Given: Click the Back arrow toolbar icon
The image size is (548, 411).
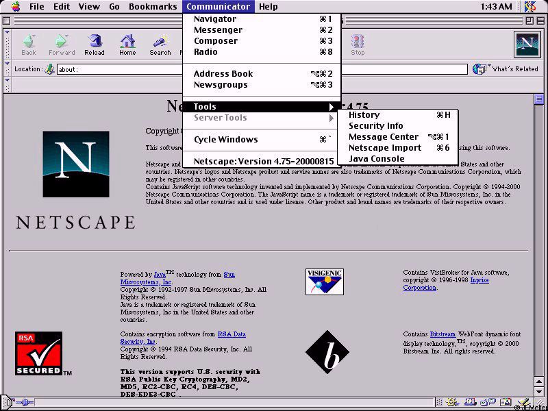Looking at the screenshot, I should point(29,41).
